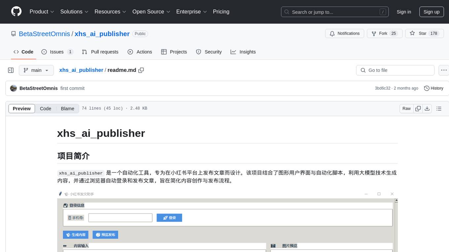This screenshot has height=252, width=449.
Task: Focus the Go to file field
Action: [x=395, y=70]
